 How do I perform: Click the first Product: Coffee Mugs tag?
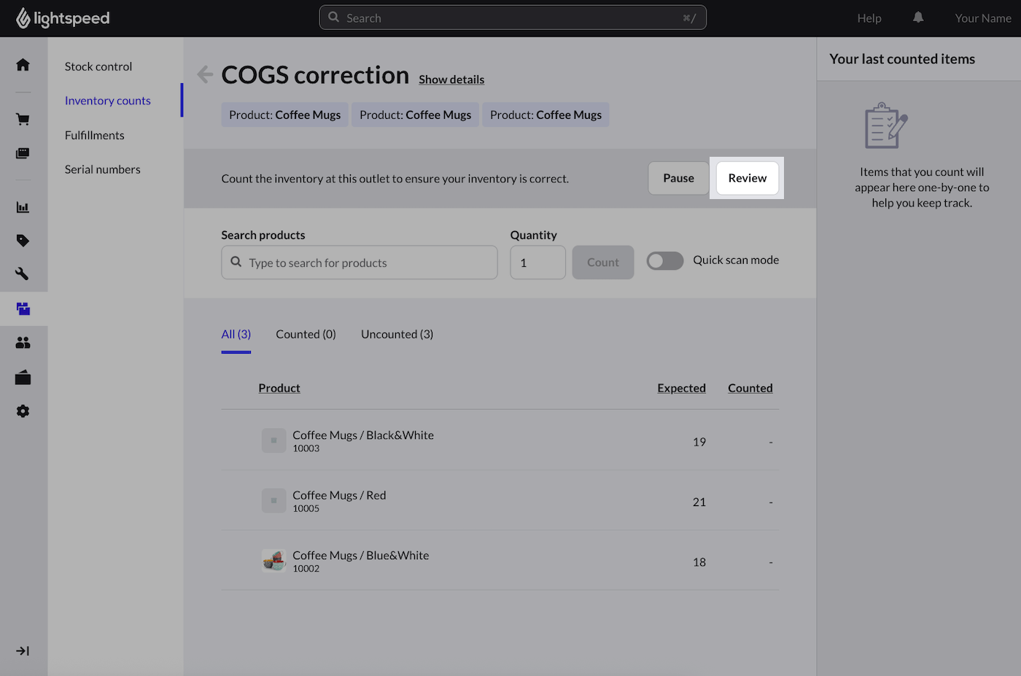[x=285, y=114]
